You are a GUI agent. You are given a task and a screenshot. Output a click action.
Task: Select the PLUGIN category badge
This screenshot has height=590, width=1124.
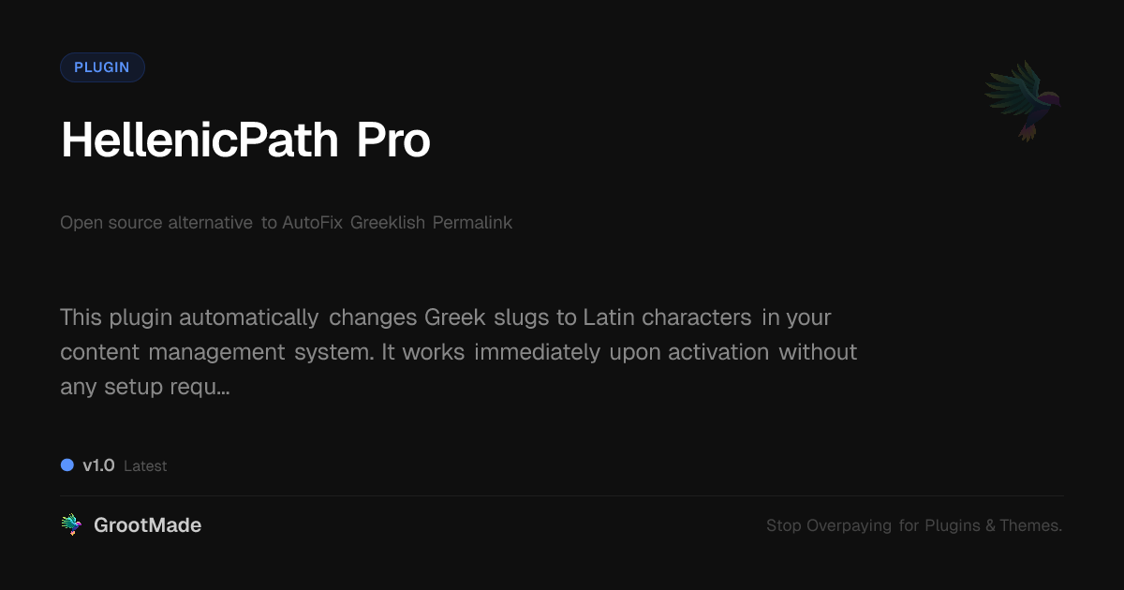[x=102, y=67]
